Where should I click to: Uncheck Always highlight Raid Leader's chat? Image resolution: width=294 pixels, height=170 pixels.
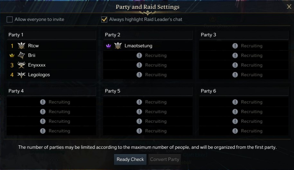[104, 20]
